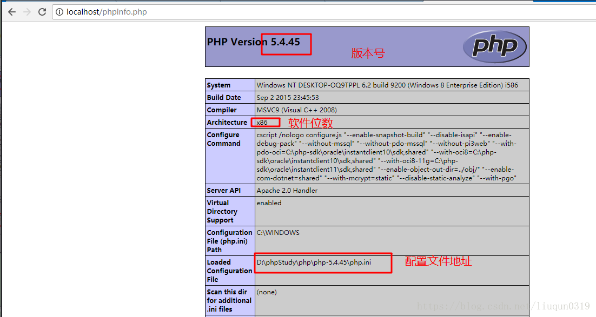596x317 pixels.
Task: Select the Build Date label
Action: point(224,98)
